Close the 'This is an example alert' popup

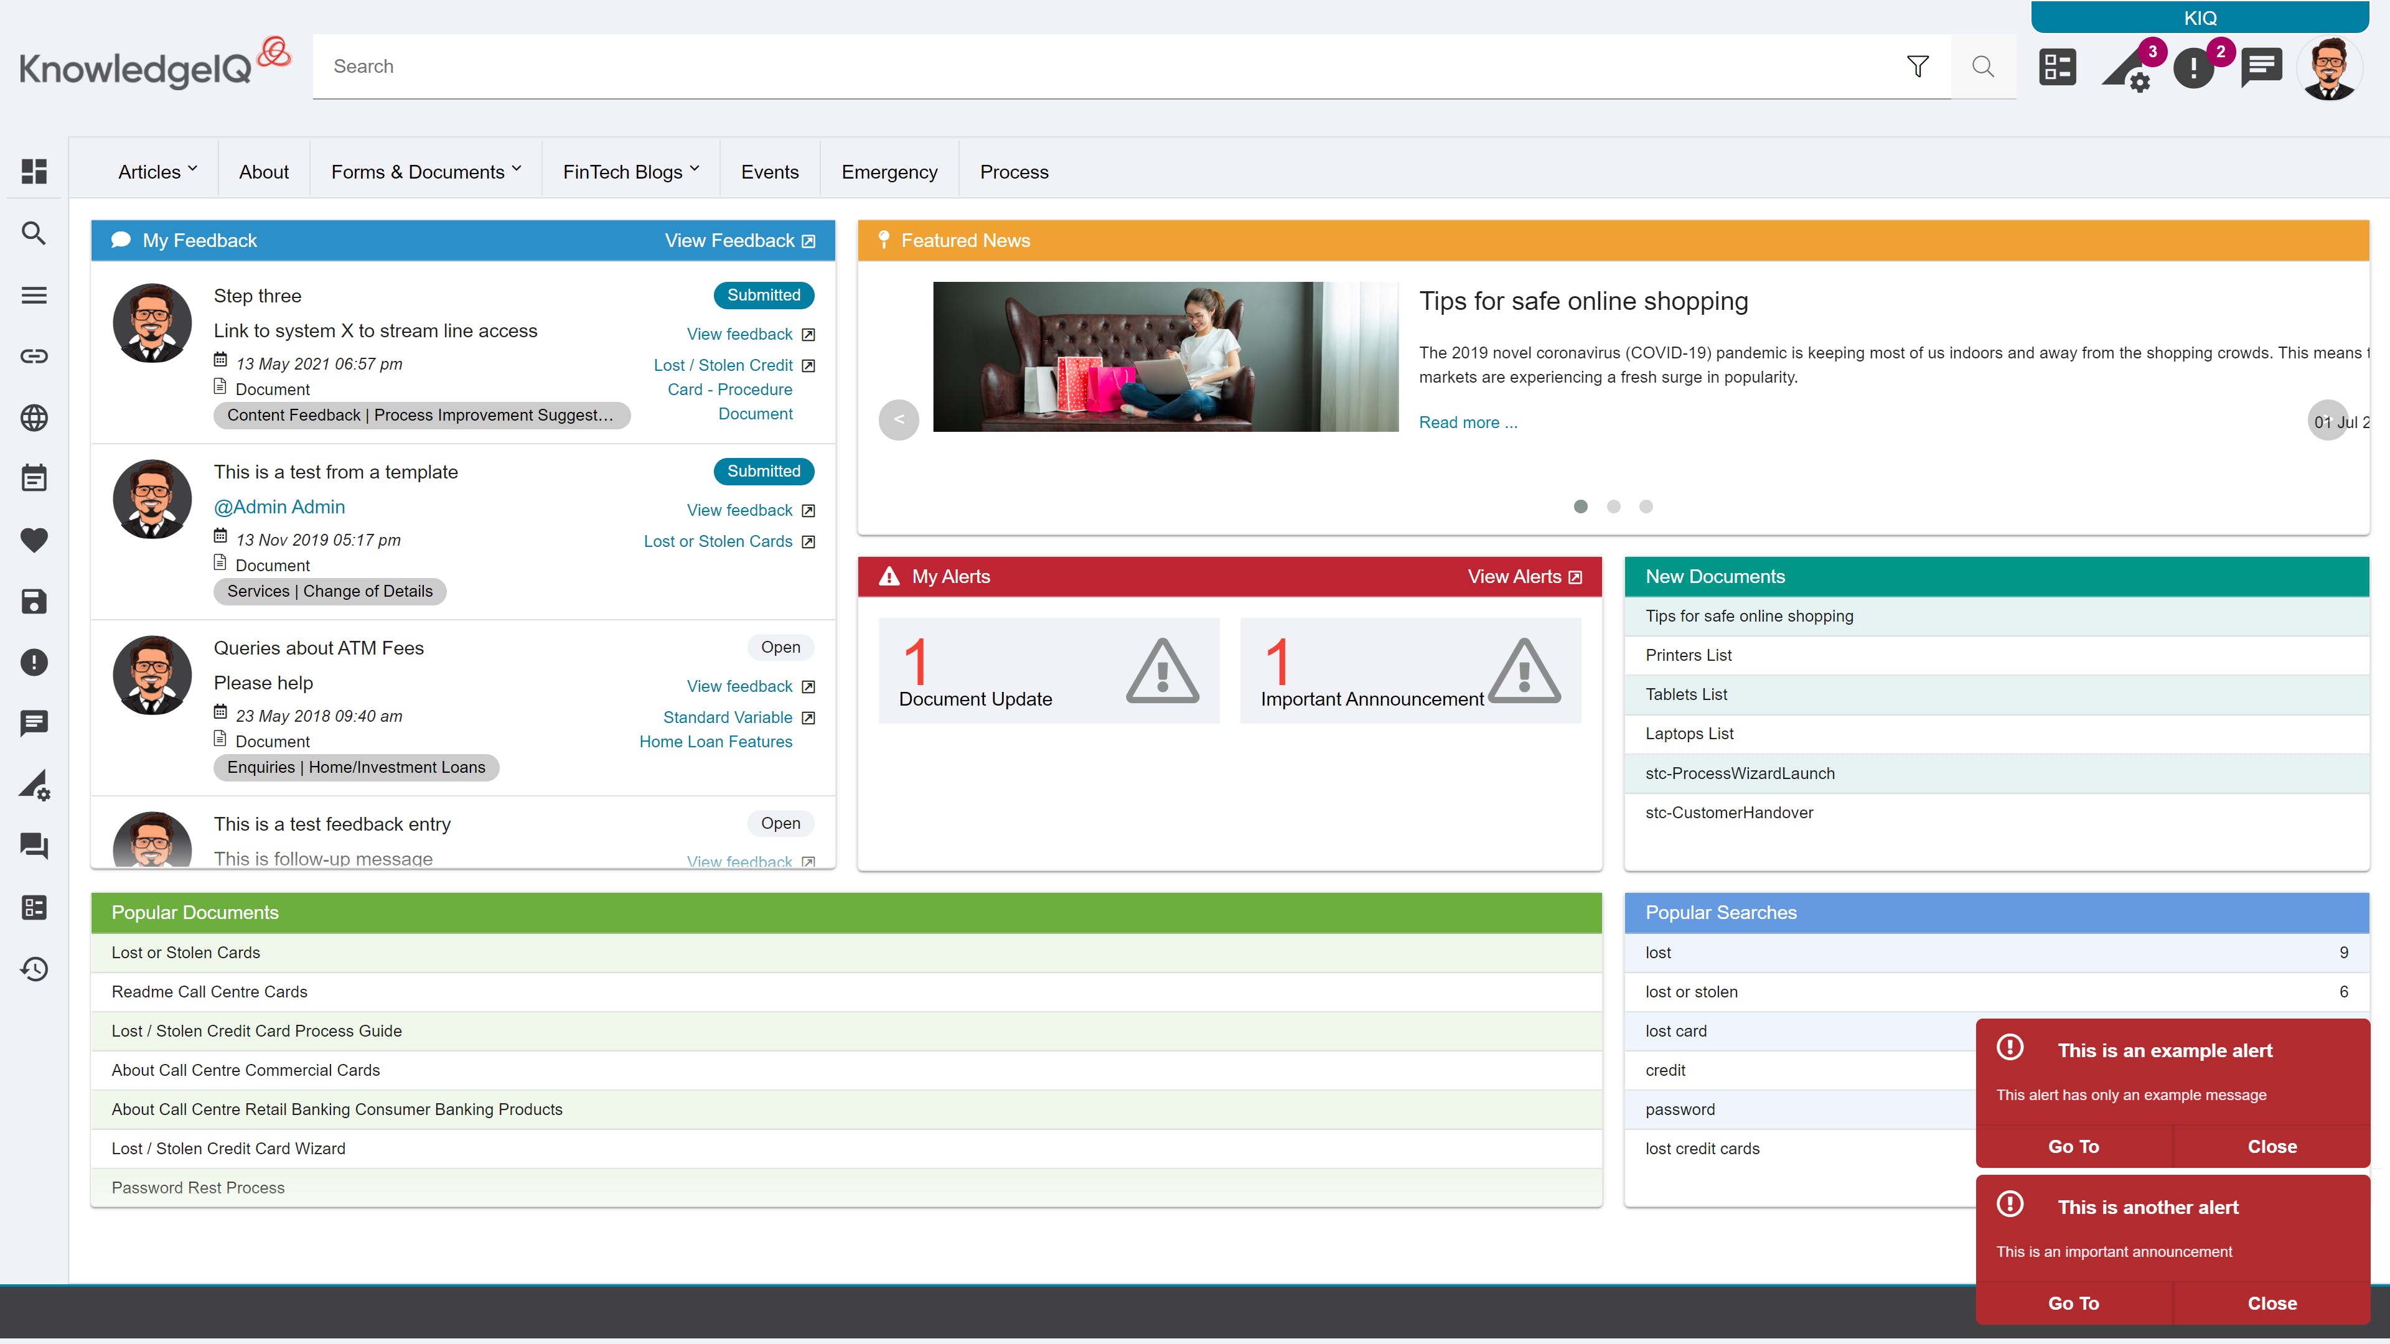tap(2271, 1146)
